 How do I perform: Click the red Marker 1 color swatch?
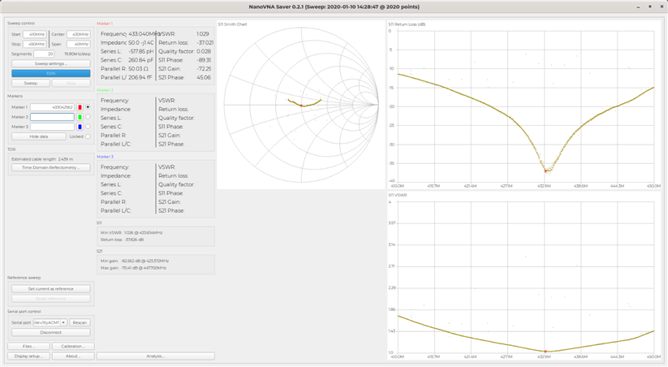click(80, 107)
